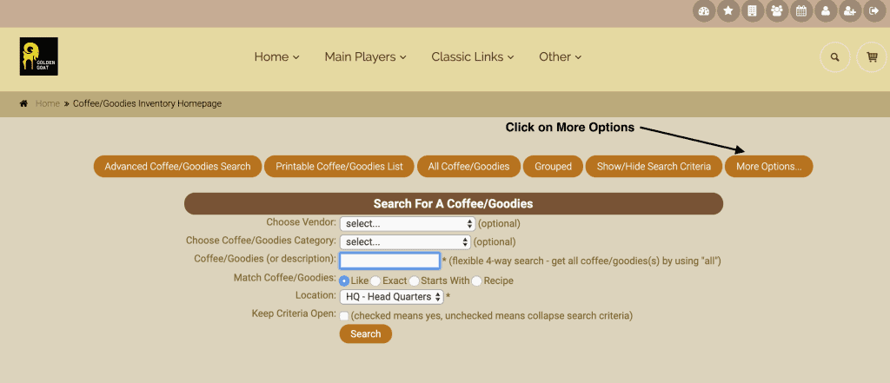Expand the Classic Links menu

coord(473,56)
